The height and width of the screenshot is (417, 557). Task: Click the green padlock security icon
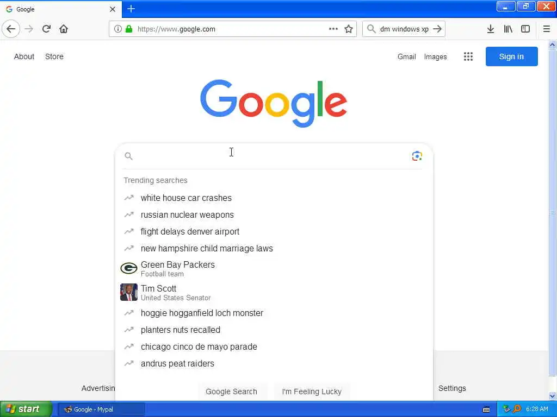[129, 29]
